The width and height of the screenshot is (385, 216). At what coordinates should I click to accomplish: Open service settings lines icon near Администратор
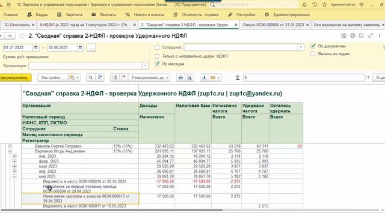point(362,5)
